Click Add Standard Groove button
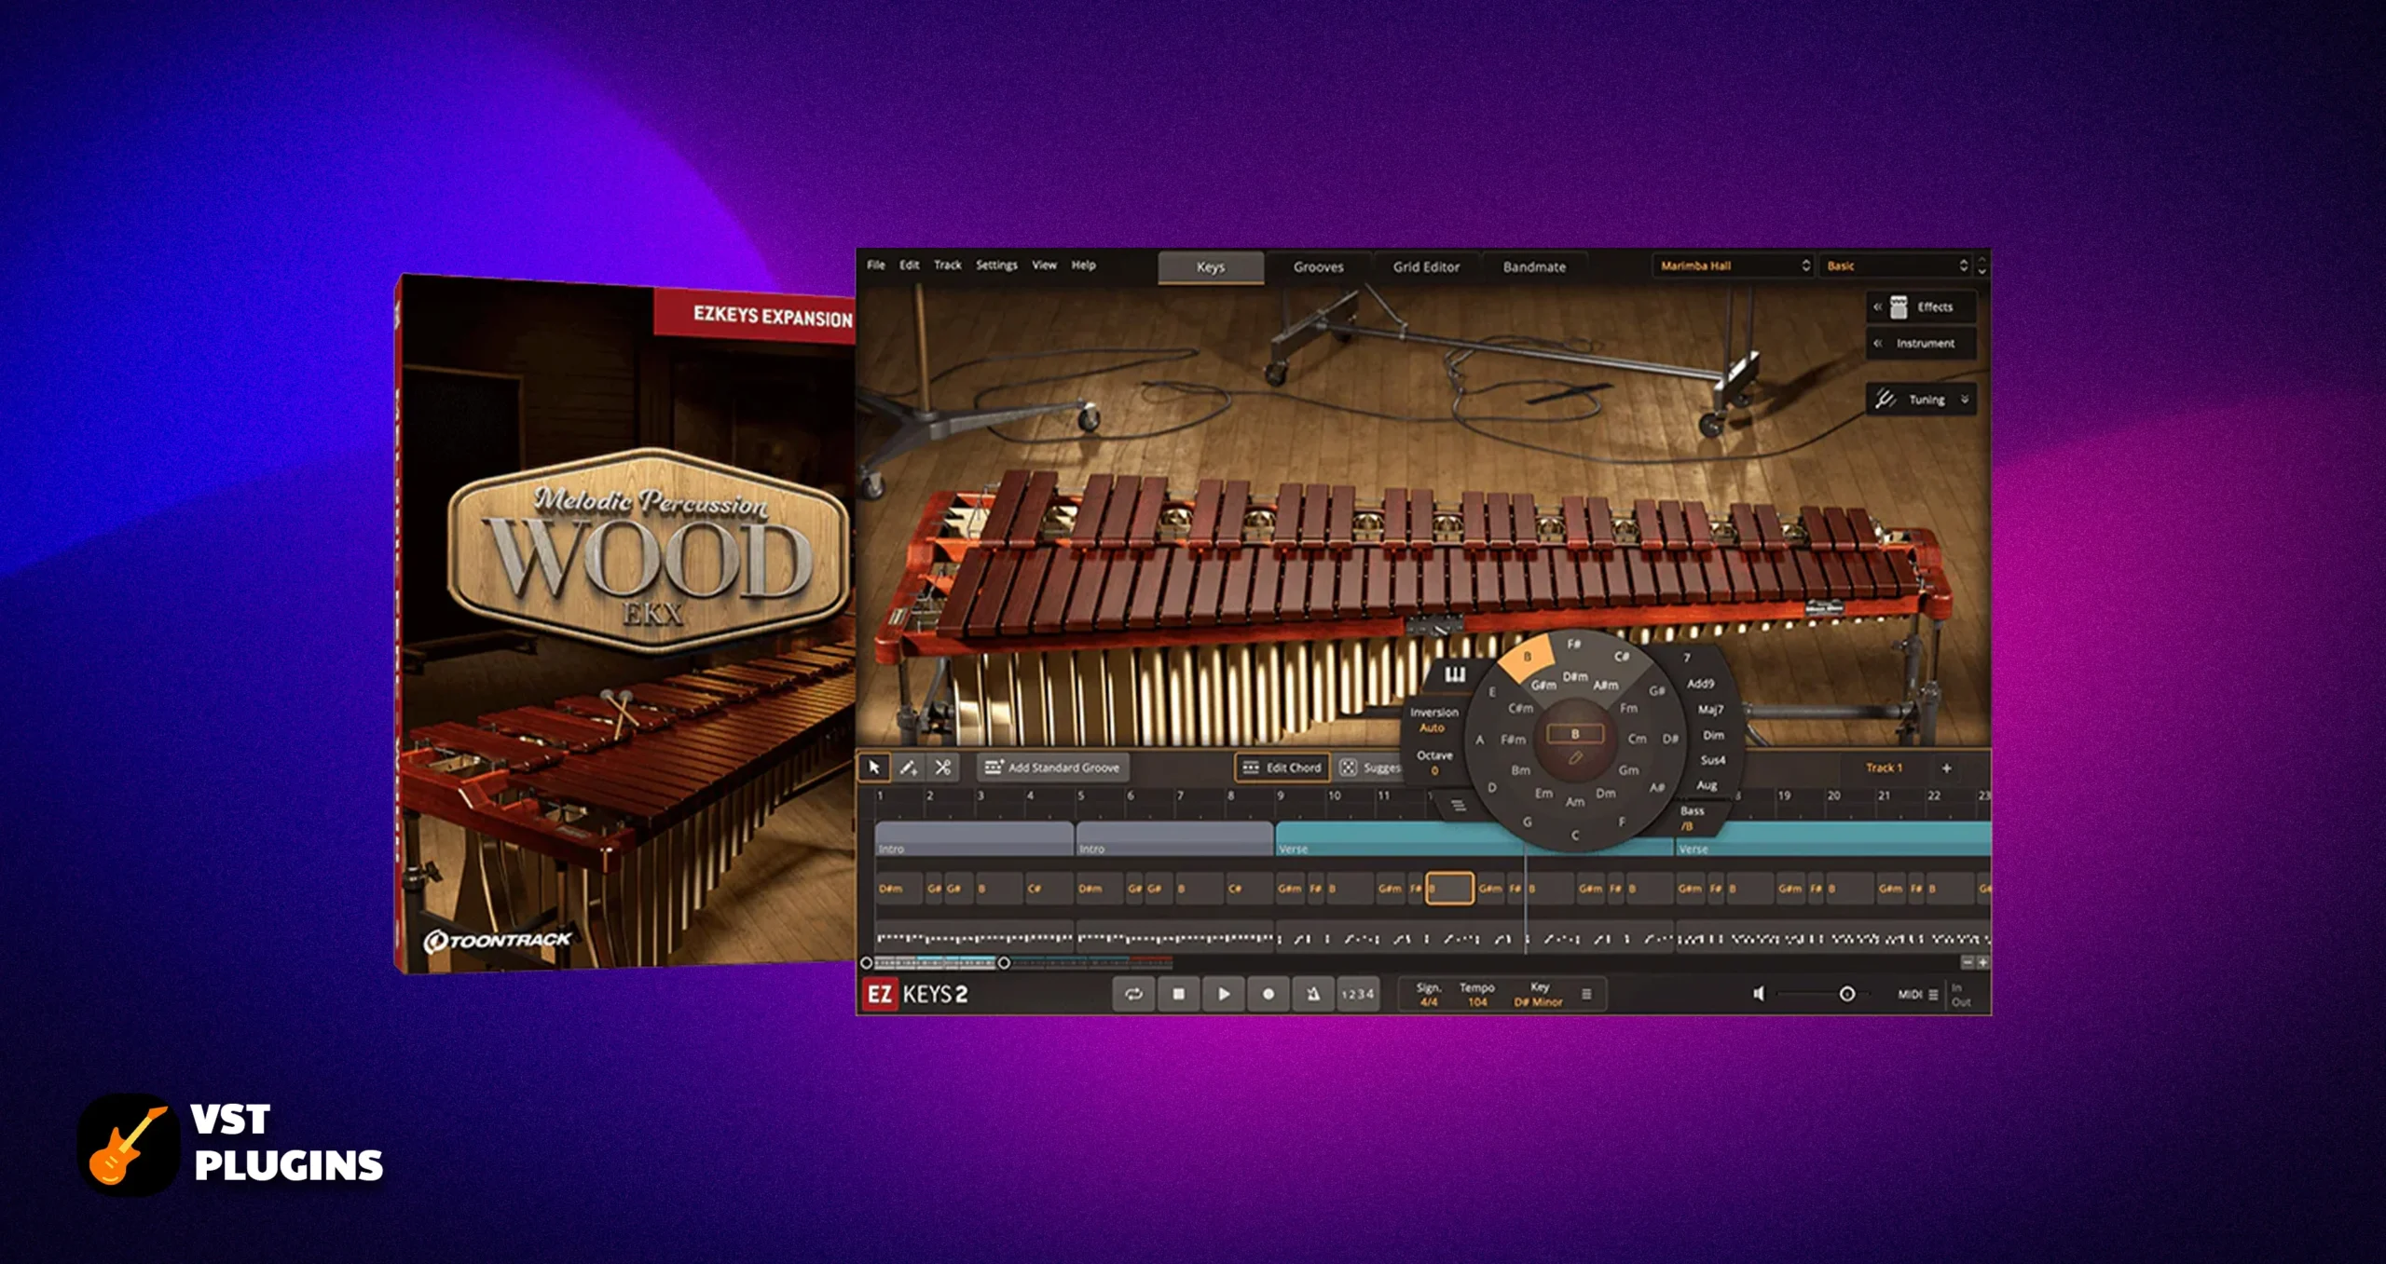 [1053, 768]
